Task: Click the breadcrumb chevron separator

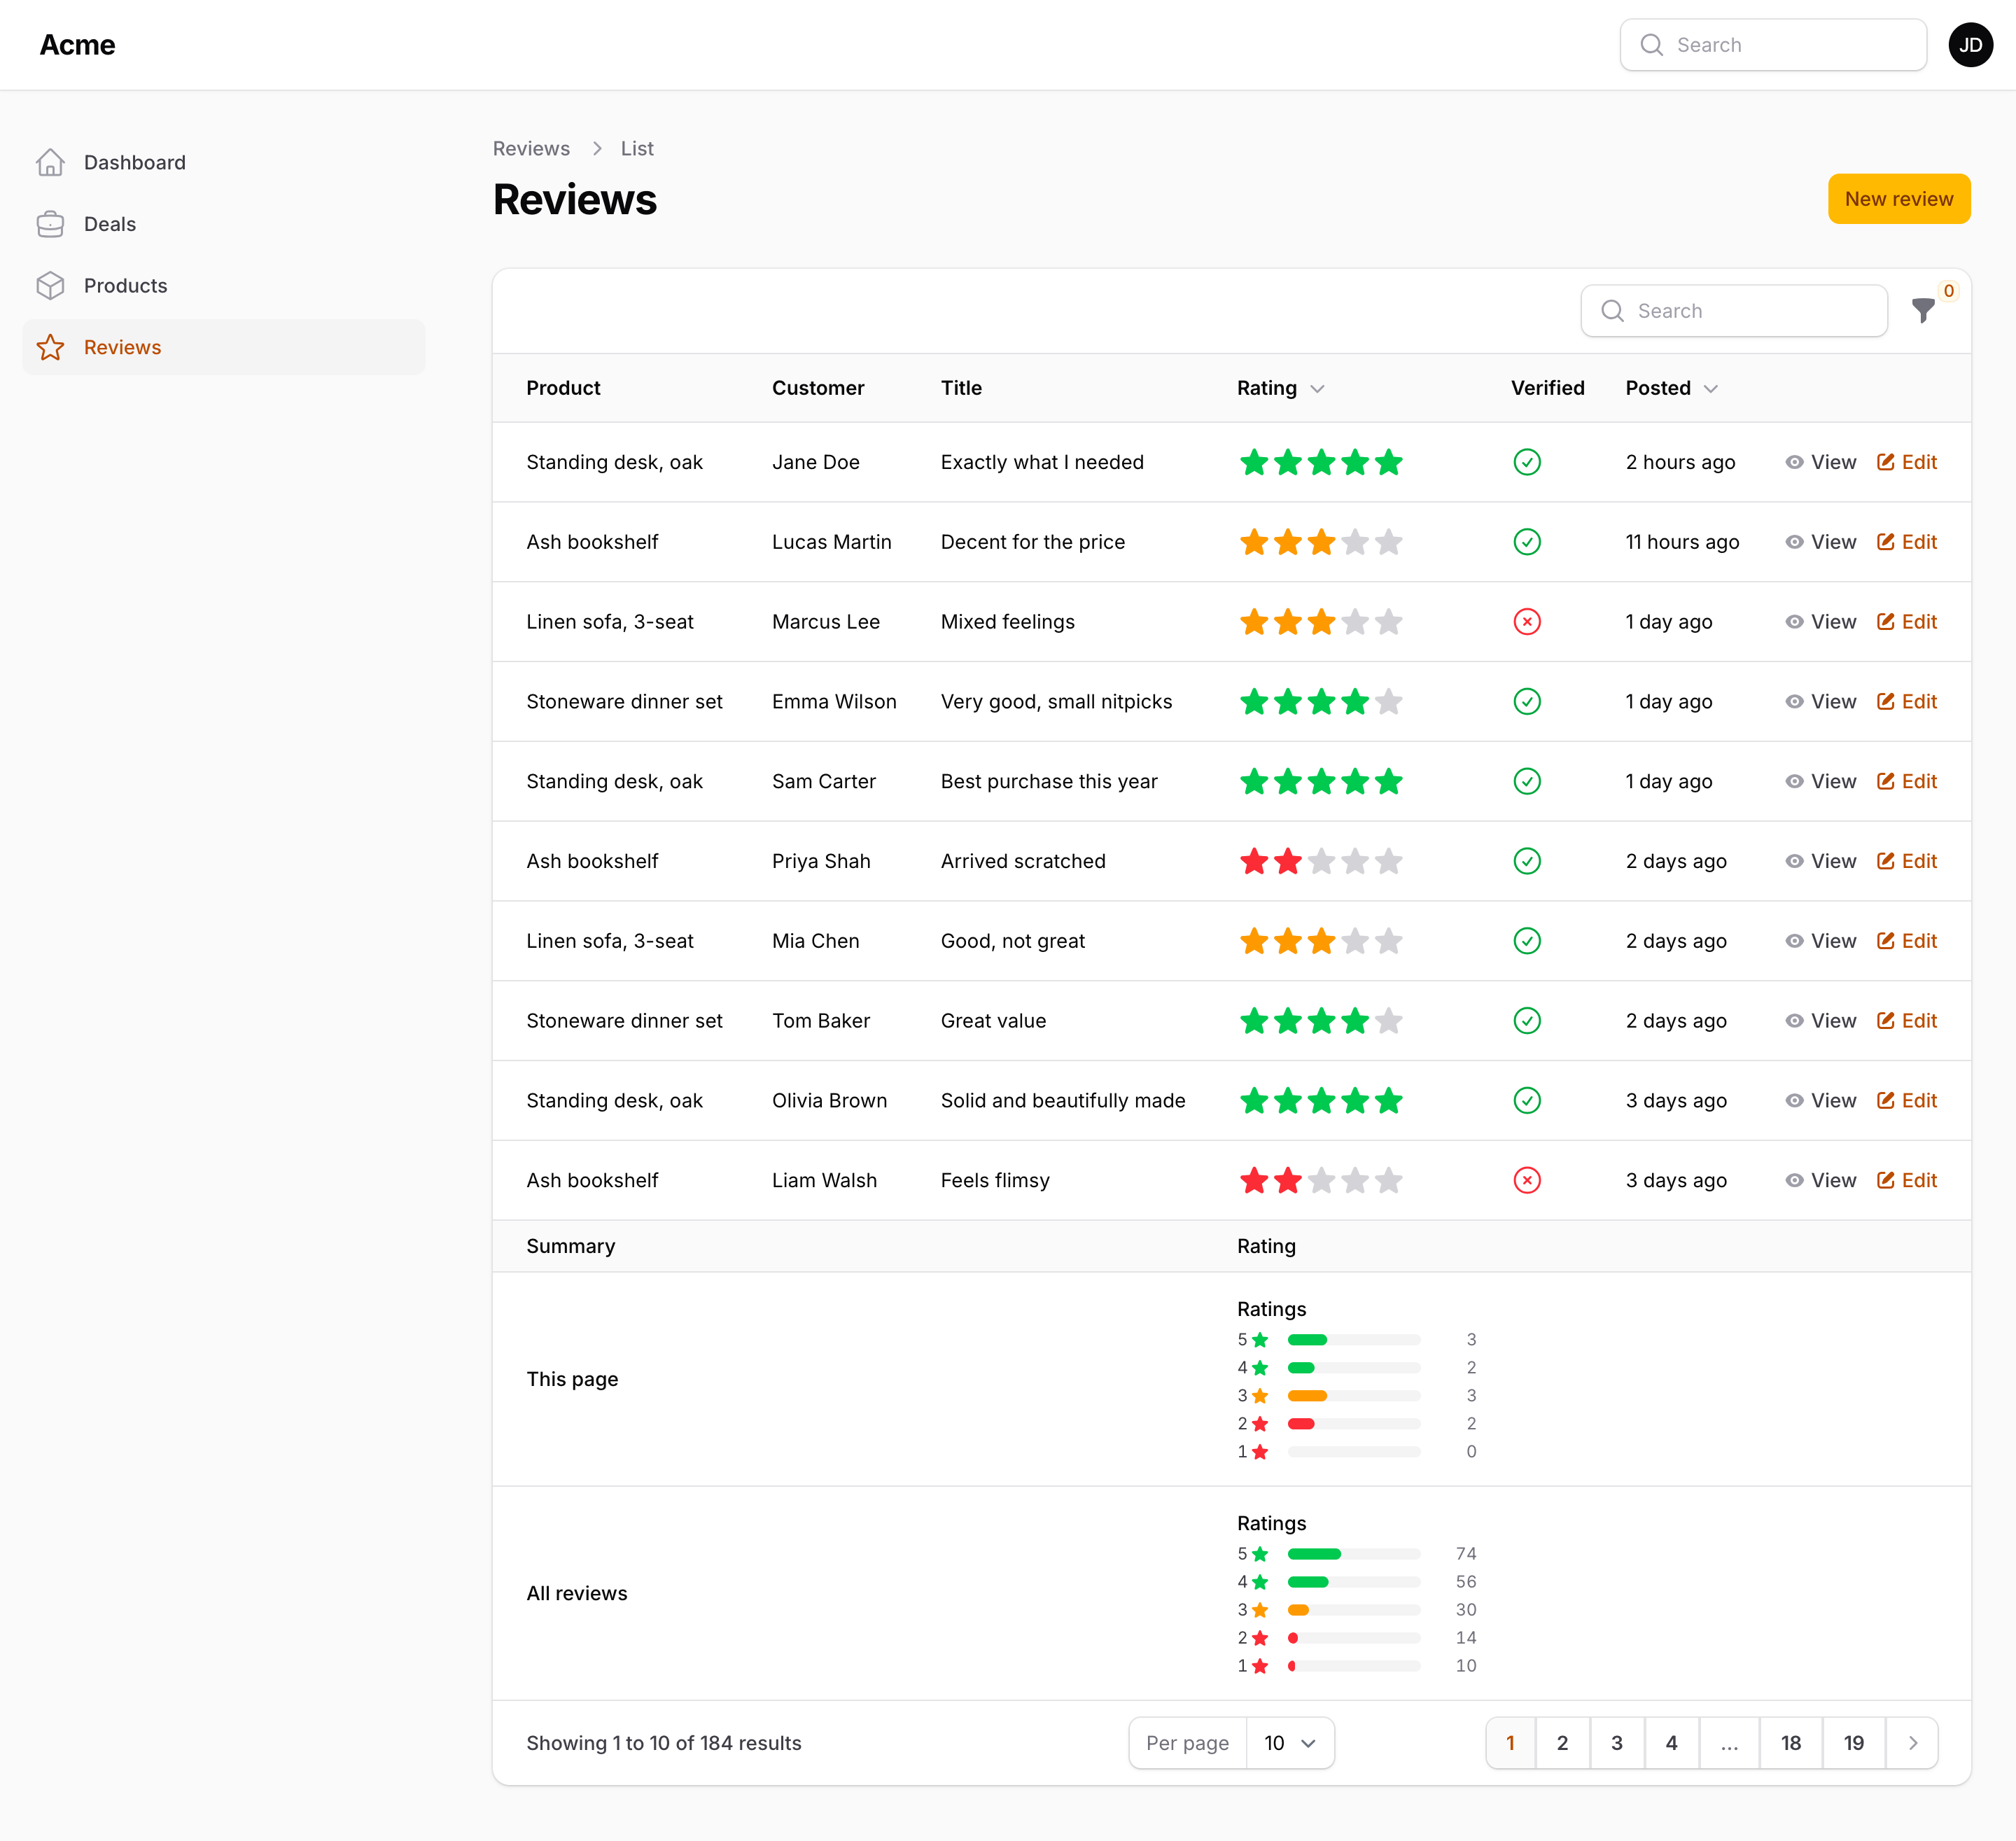Action: click(x=597, y=148)
